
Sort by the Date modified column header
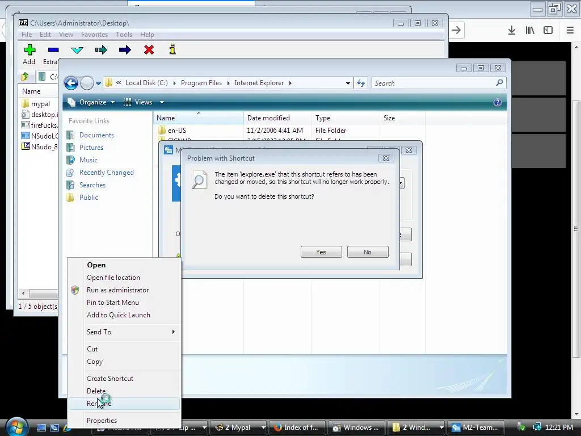[x=277, y=118]
